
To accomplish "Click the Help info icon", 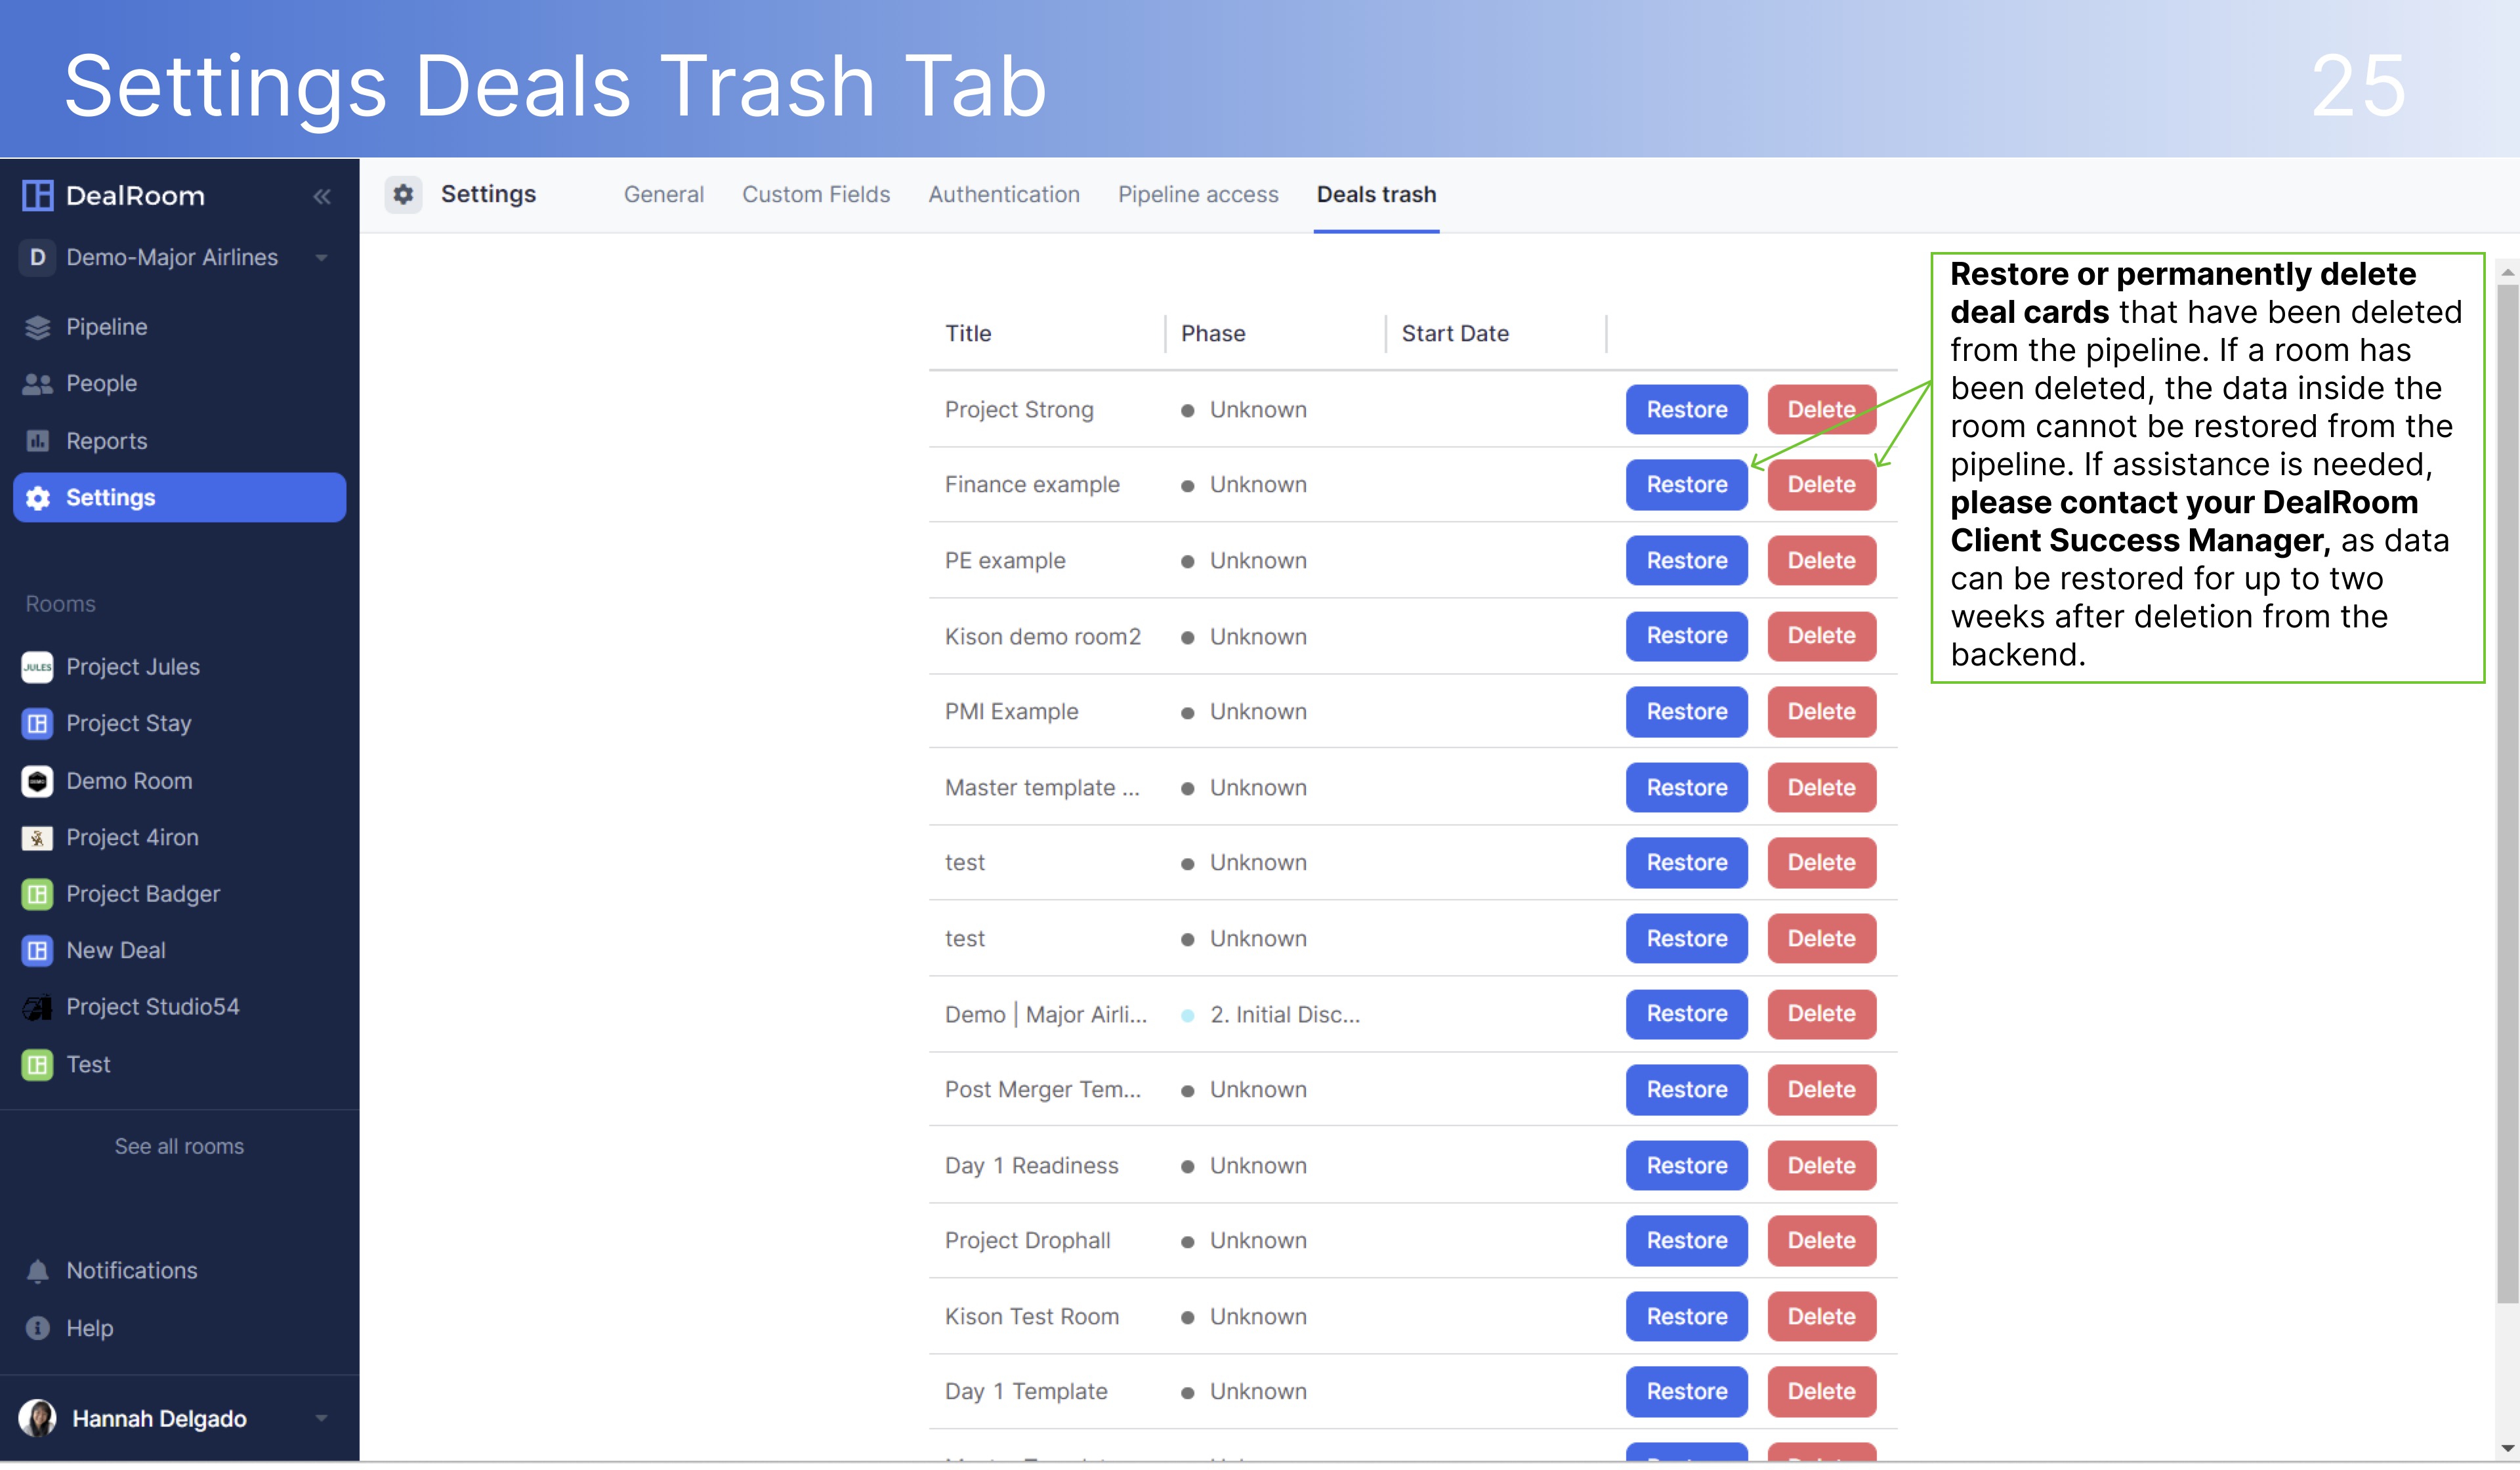I will (37, 1328).
